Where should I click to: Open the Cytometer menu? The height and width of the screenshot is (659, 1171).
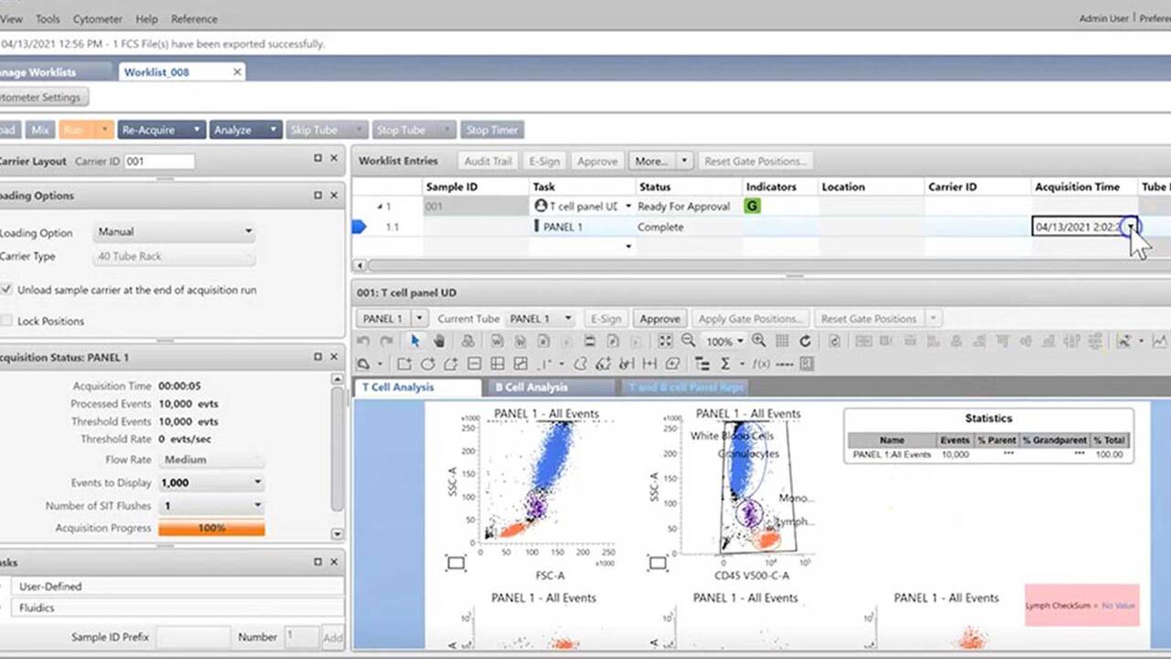[x=97, y=18]
